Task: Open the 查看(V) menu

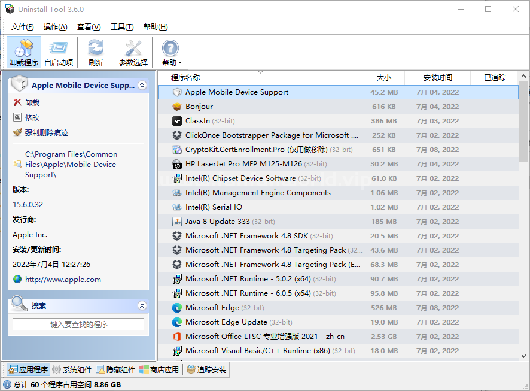Action: pyautogui.click(x=89, y=27)
